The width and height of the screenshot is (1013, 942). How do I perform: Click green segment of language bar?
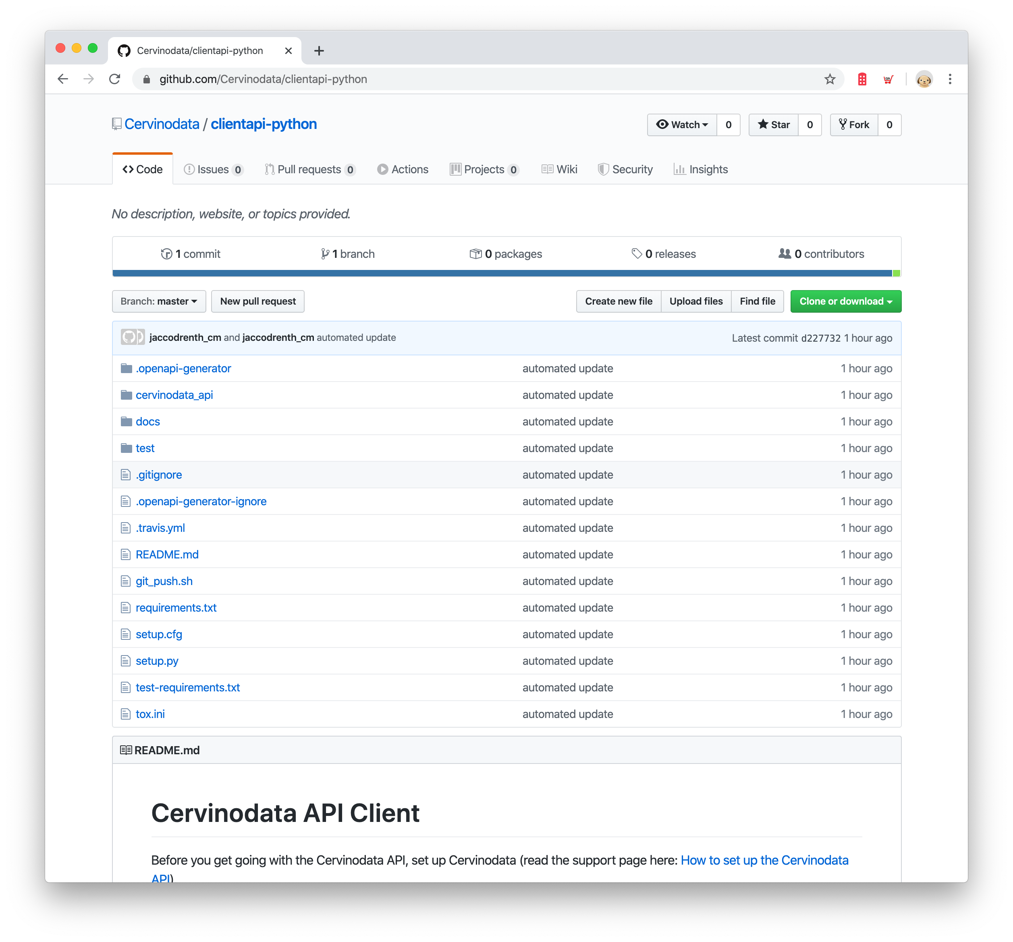pyautogui.click(x=897, y=273)
